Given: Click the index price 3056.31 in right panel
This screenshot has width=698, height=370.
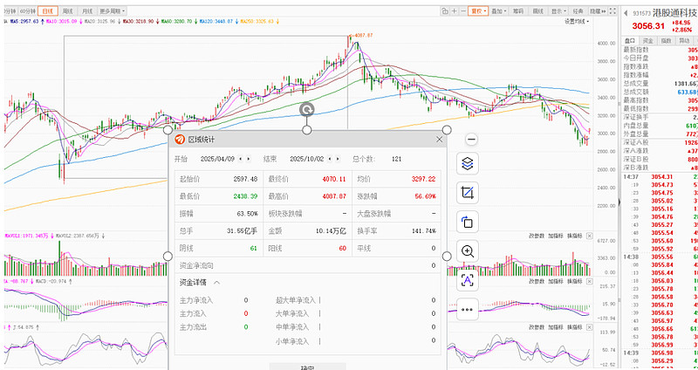Looking at the screenshot, I should 648,26.
